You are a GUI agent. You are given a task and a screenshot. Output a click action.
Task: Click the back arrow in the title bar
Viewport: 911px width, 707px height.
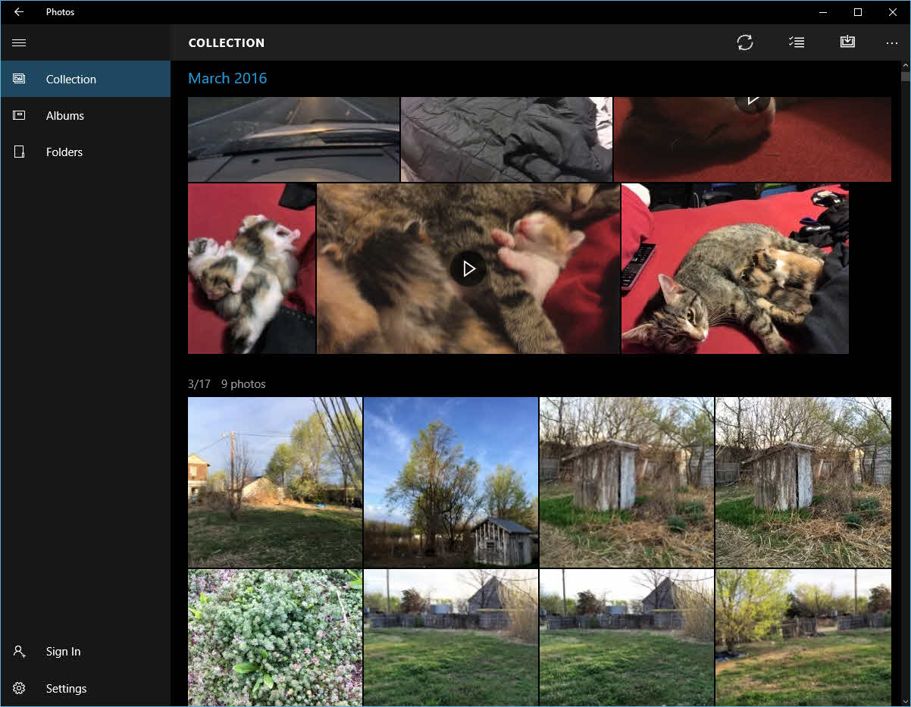(x=19, y=12)
